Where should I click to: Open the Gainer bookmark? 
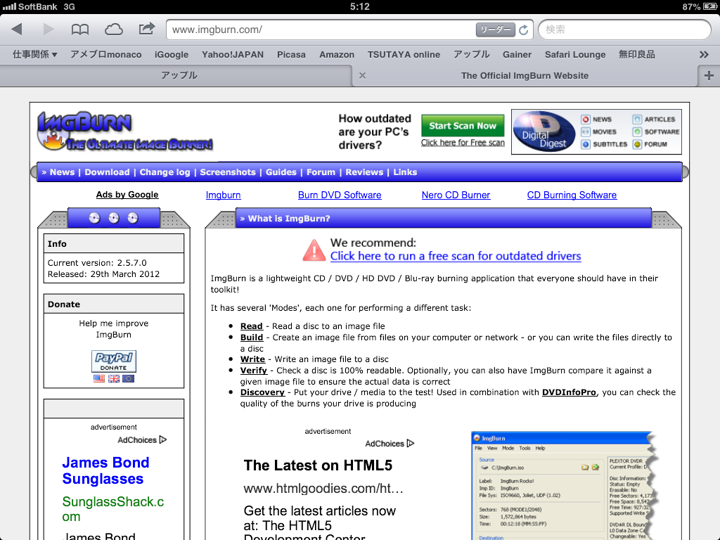(x=517, y=54)
